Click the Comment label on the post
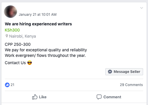 (x=112, y=97)
